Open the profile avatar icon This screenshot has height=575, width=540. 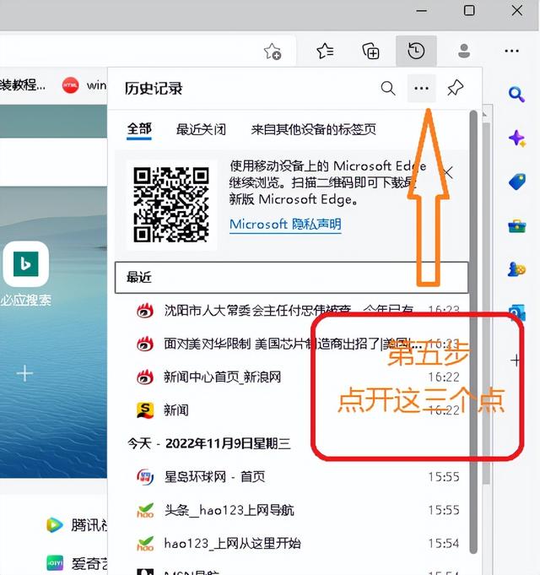pos(464,51)
